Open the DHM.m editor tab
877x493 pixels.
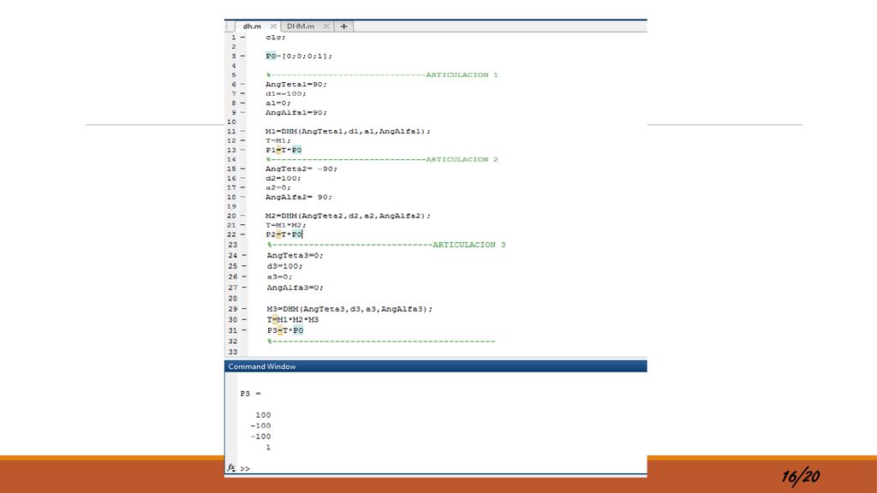(301, 27)
